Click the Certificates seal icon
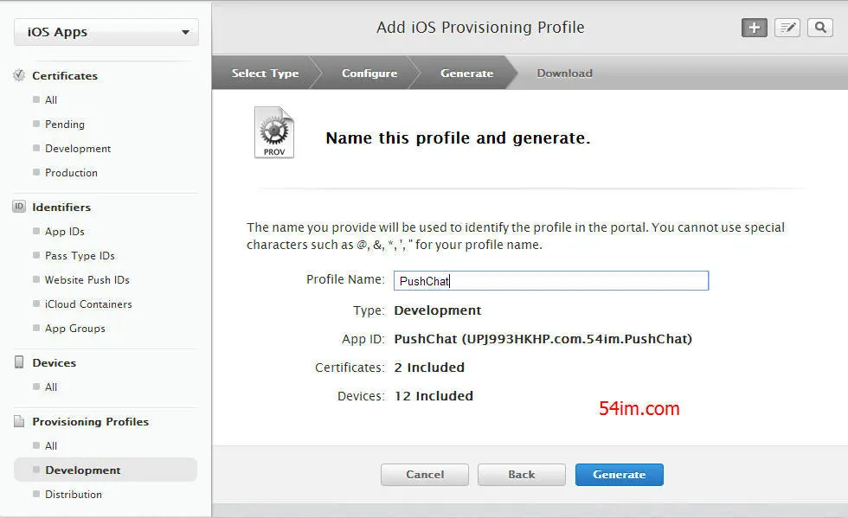Image resolution: width=848 pixels, height=518 pixels. coord(19,75)
